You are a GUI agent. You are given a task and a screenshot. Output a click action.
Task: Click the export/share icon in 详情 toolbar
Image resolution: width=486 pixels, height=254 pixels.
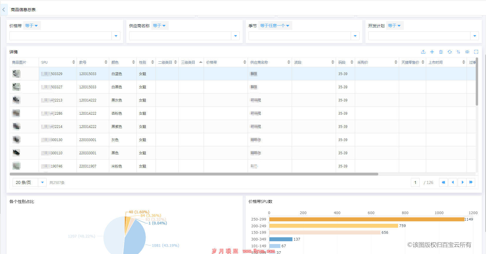click(x=423, y=52)
